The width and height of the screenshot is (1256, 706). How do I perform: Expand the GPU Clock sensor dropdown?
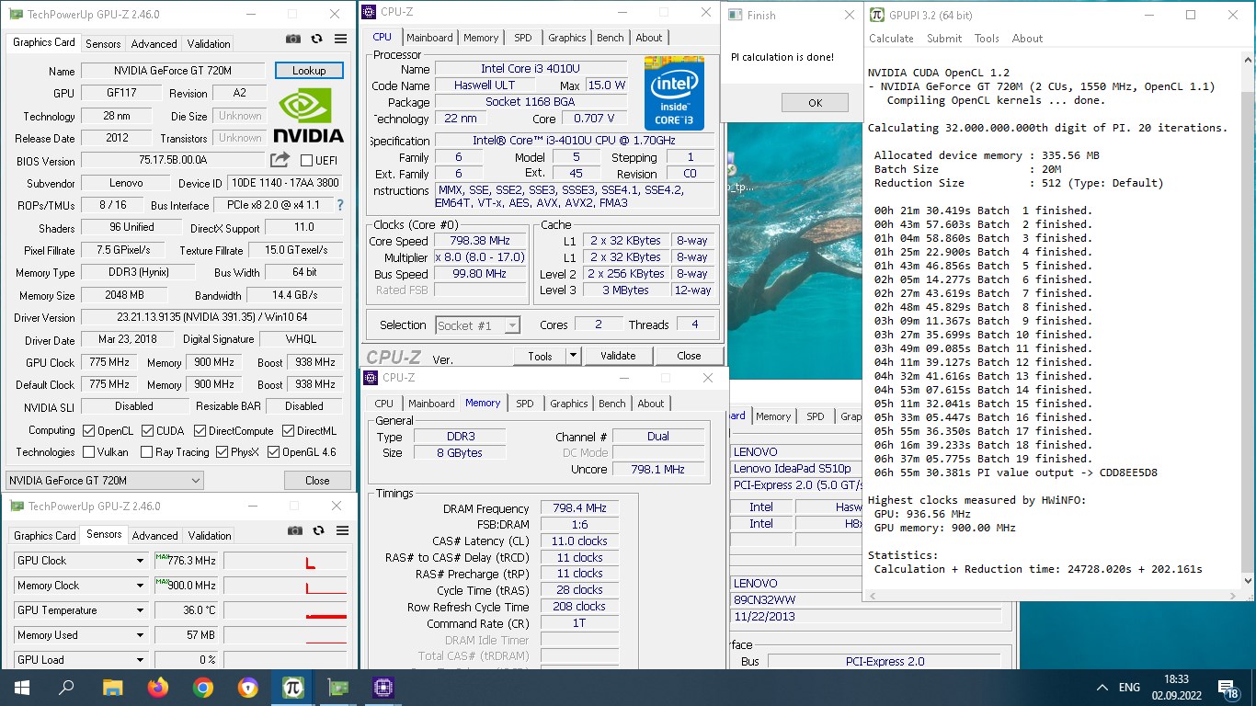coord(140,561)
